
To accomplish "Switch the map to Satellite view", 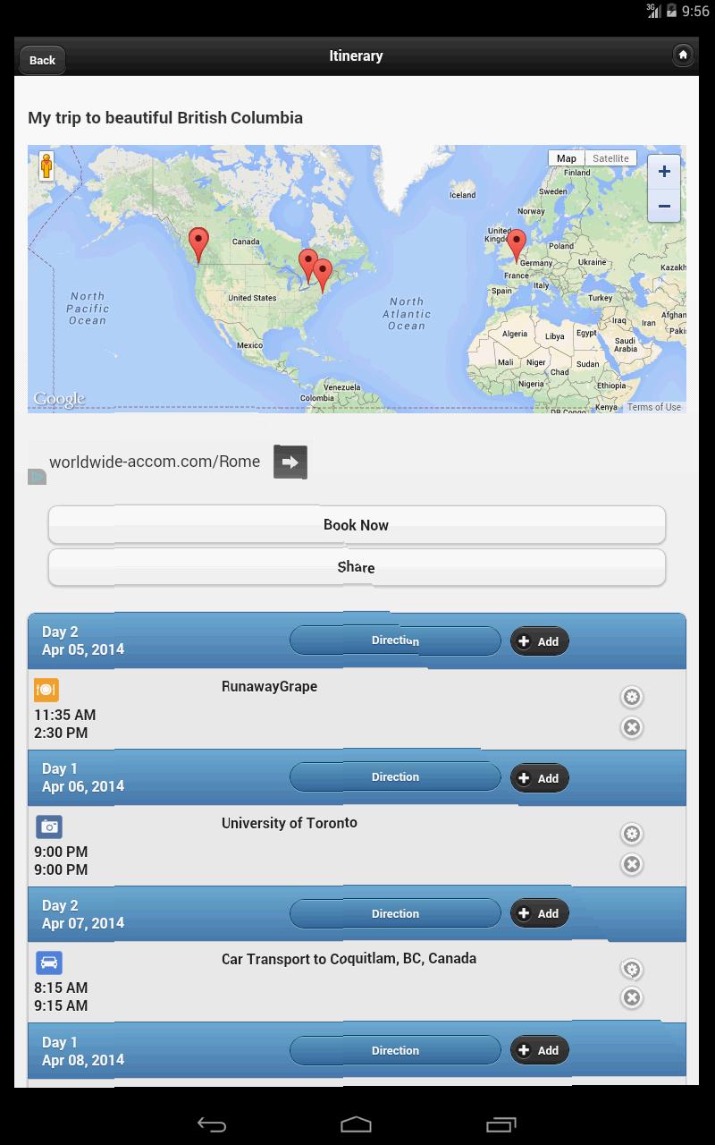I will tap(610, 157).
